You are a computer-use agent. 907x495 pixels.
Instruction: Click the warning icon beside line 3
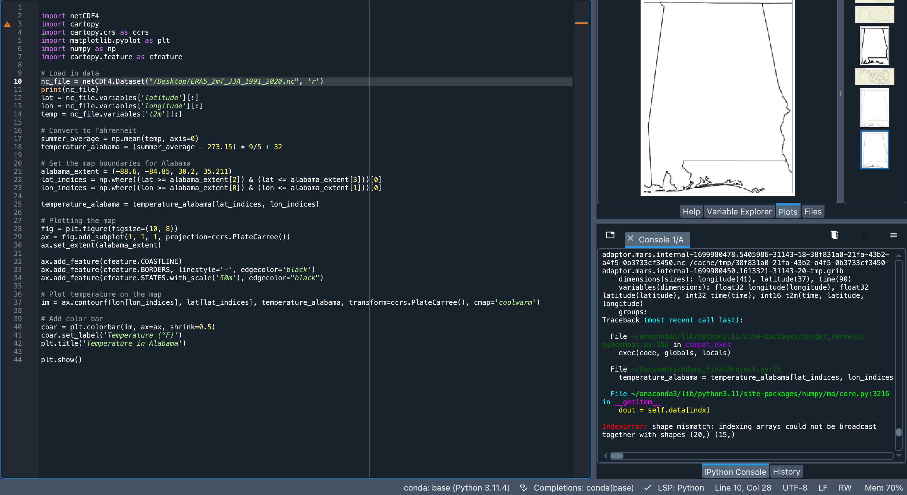coord(7,24)
